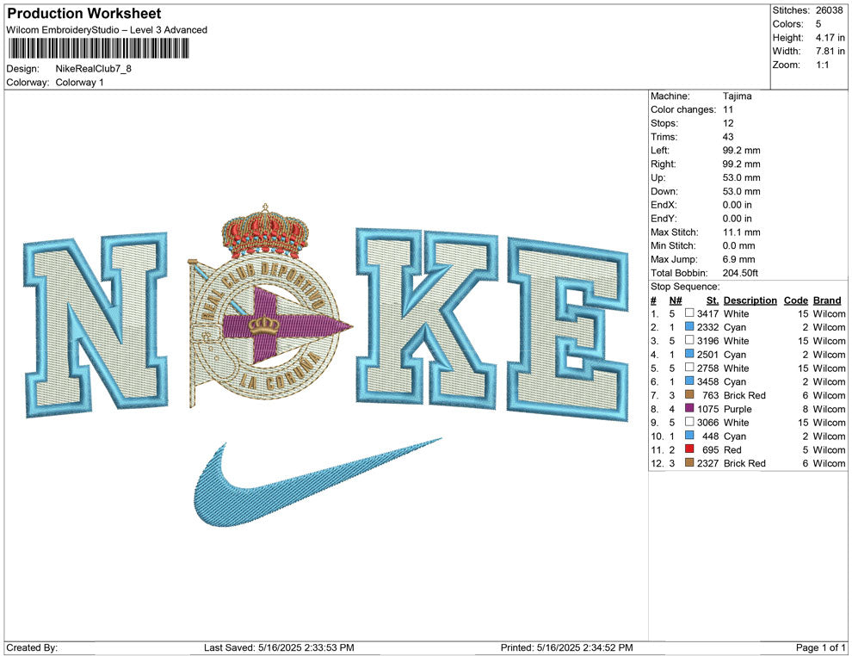This screenshot has width=852, height=656.
Task: Click the Red description in row 11
Action: click(732, 449)
